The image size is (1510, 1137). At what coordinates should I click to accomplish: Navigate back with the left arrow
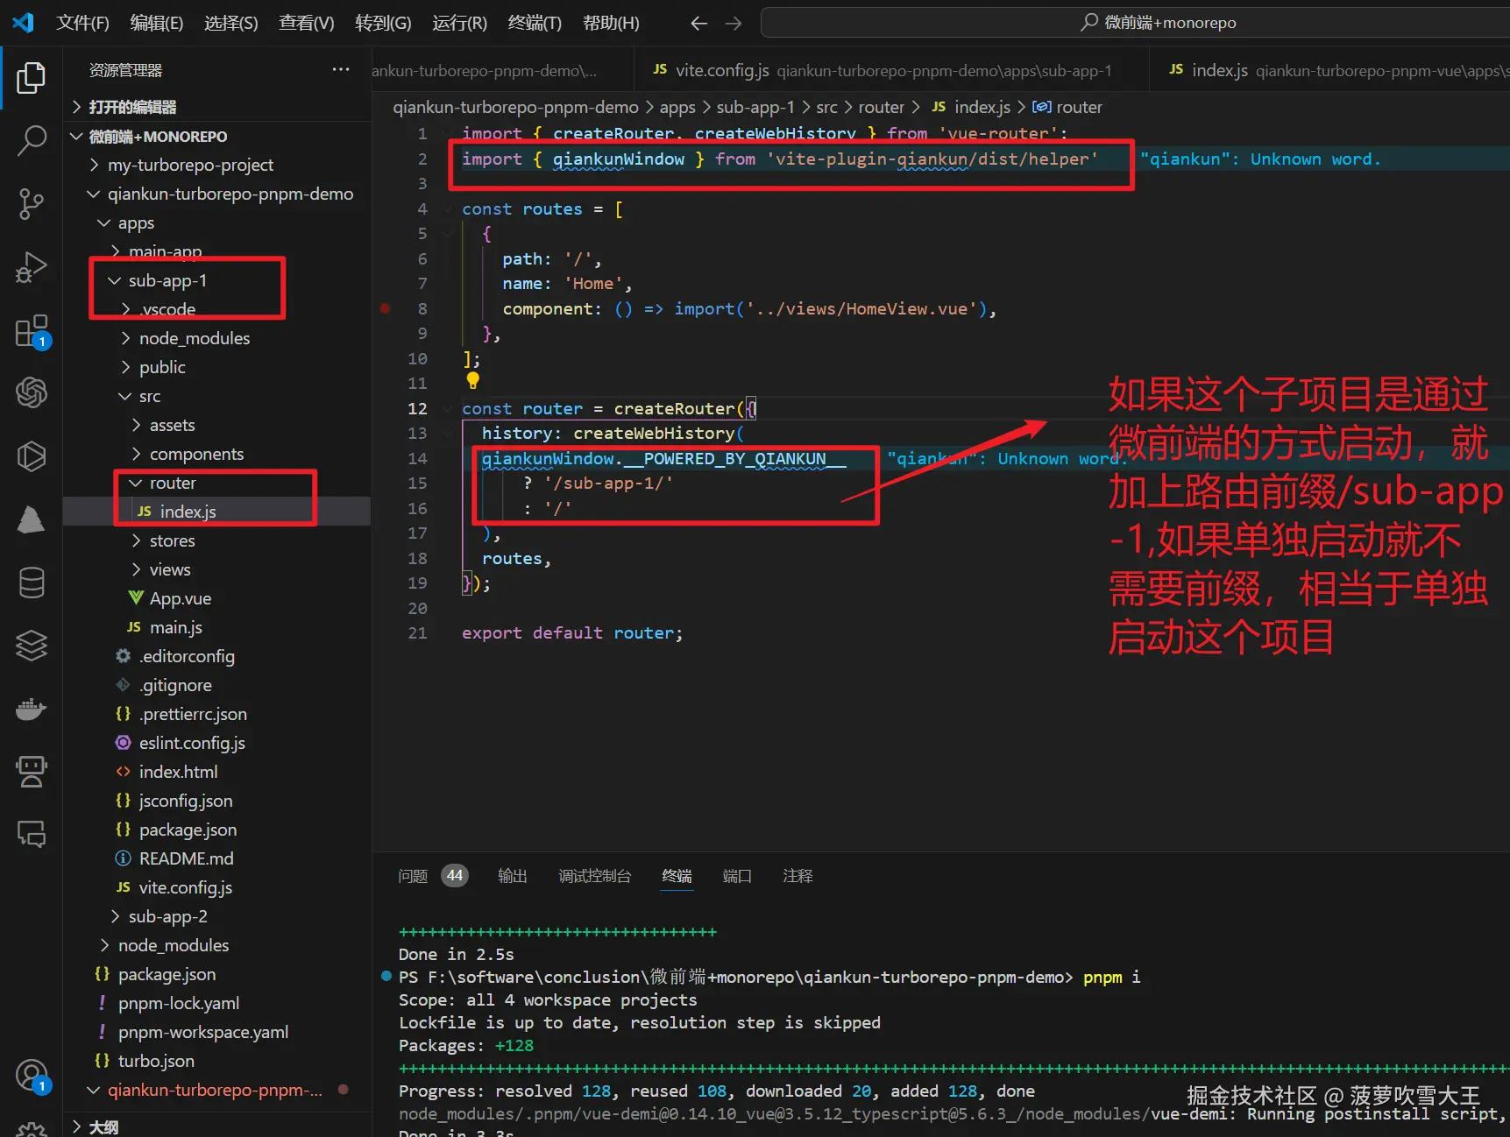pyautogui.click(x=698, y=24)
